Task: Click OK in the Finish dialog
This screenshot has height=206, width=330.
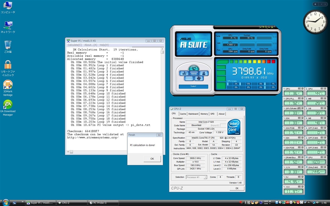Action: pos(152,159)
